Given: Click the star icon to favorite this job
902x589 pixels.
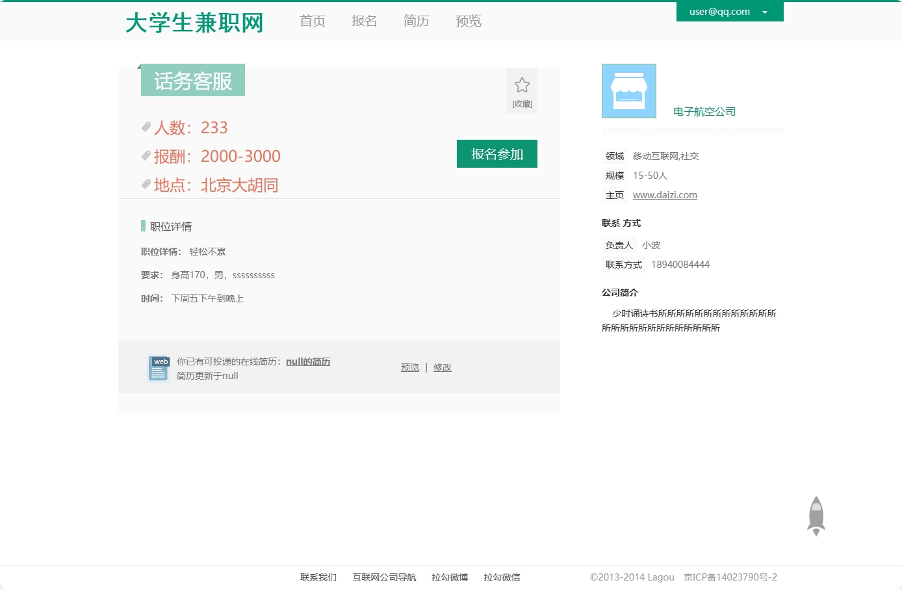Looking at the screenshot, I should [x=522, y=85].
